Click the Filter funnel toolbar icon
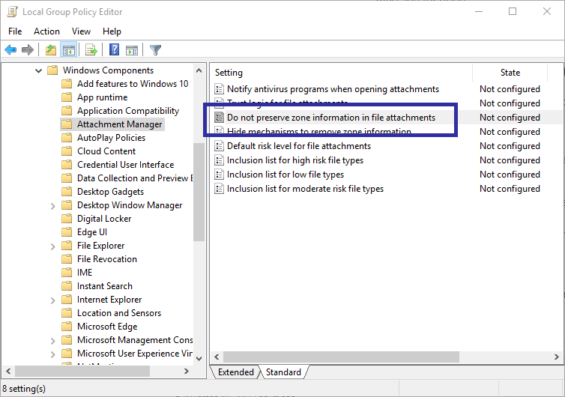Screen dimensions: 565x397 [x=155, y=50]
